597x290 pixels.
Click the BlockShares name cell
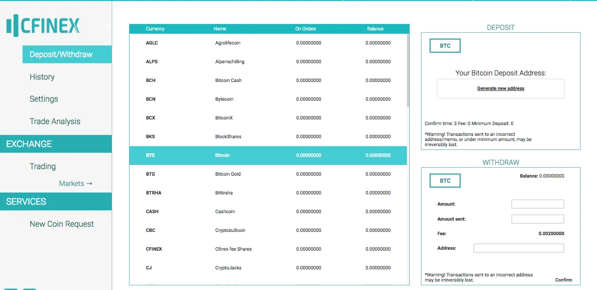[228, 137]
